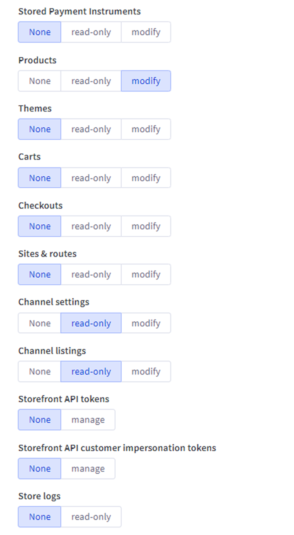
Task: Select read-only for Themes
Action: [91, 129]
